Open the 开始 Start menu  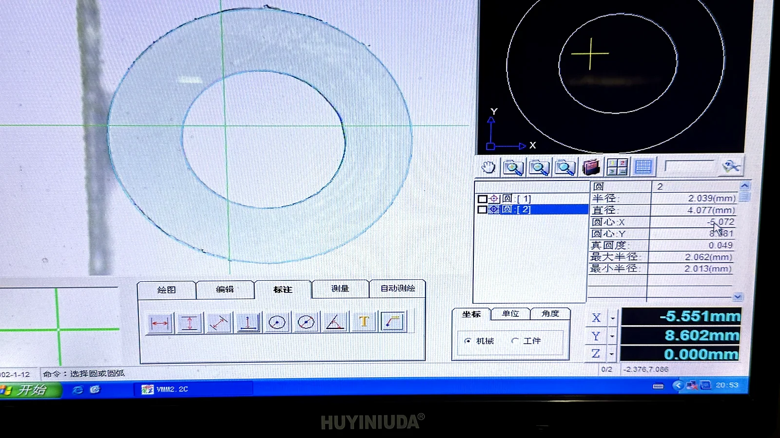(x=31, y=390)
